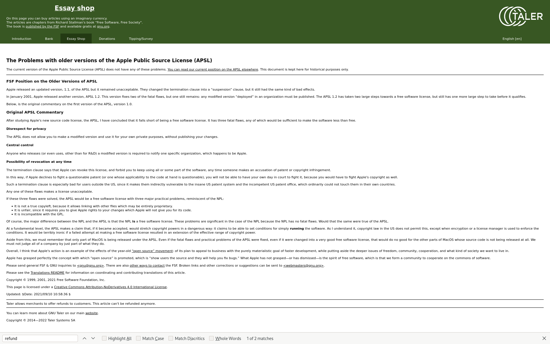Click the Essay shop title link
Screen dimensions: 550x344
[x=74, y=8]
